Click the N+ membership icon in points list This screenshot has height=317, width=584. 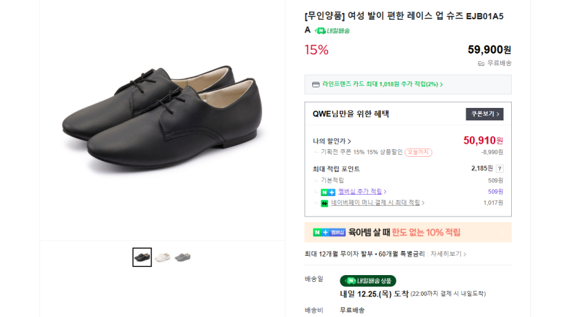(328, 192)
